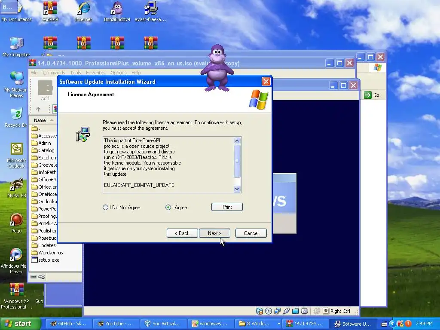Click the antivirus tray icon with warning

(400, 324)
